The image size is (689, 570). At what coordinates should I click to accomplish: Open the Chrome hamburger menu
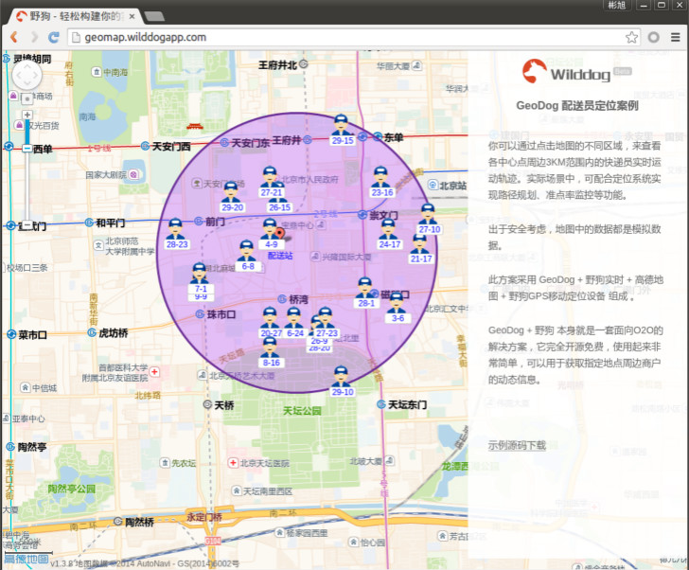pyautogui.click(x=676, y=37)
